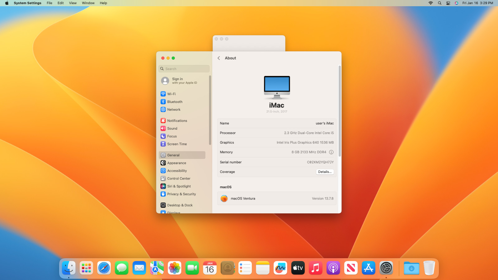The image size is (498, 280).
Task: Open the Window menu
Action: point(88,3)
